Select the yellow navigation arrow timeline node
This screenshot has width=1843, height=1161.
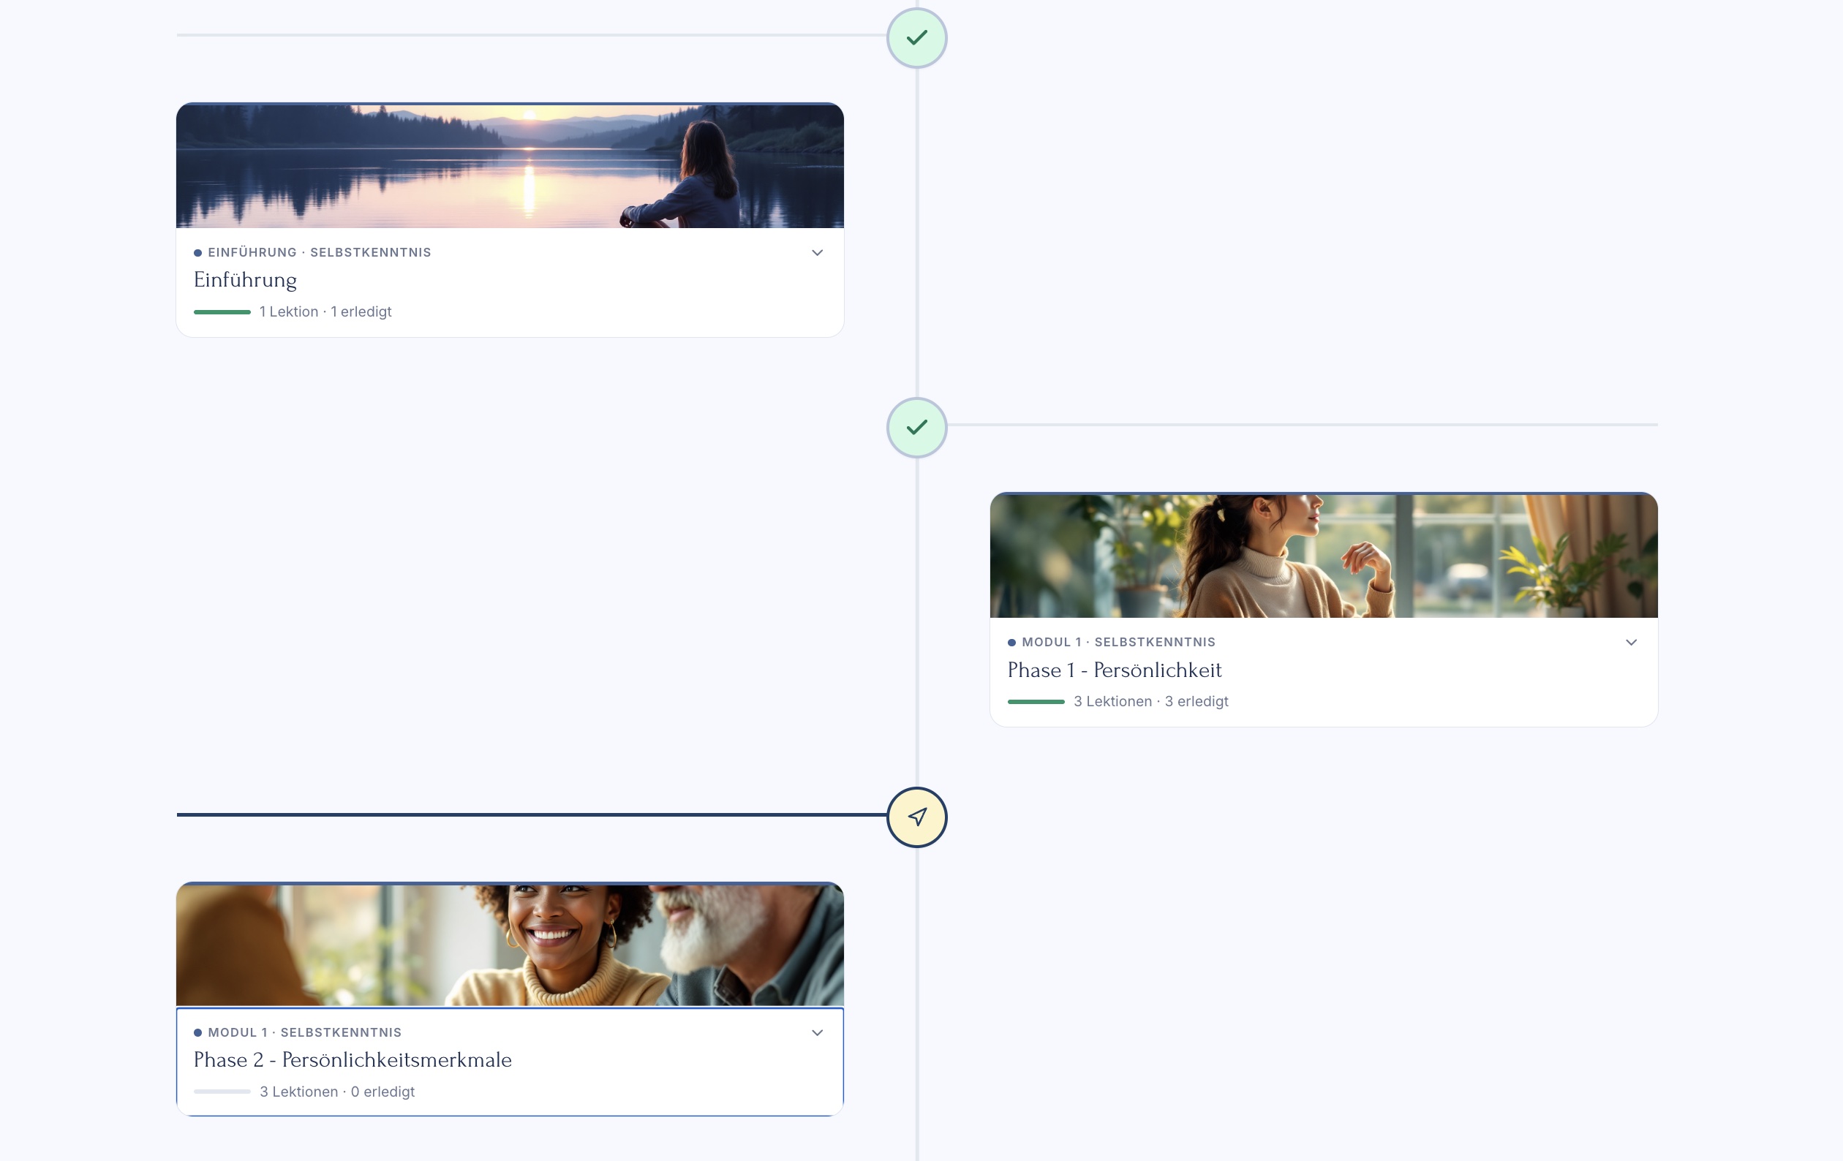[x=916, y=817]
